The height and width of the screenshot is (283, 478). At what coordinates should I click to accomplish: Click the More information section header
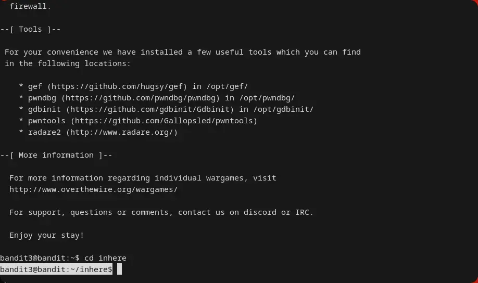pyautogui.click(x=56, y=155)
